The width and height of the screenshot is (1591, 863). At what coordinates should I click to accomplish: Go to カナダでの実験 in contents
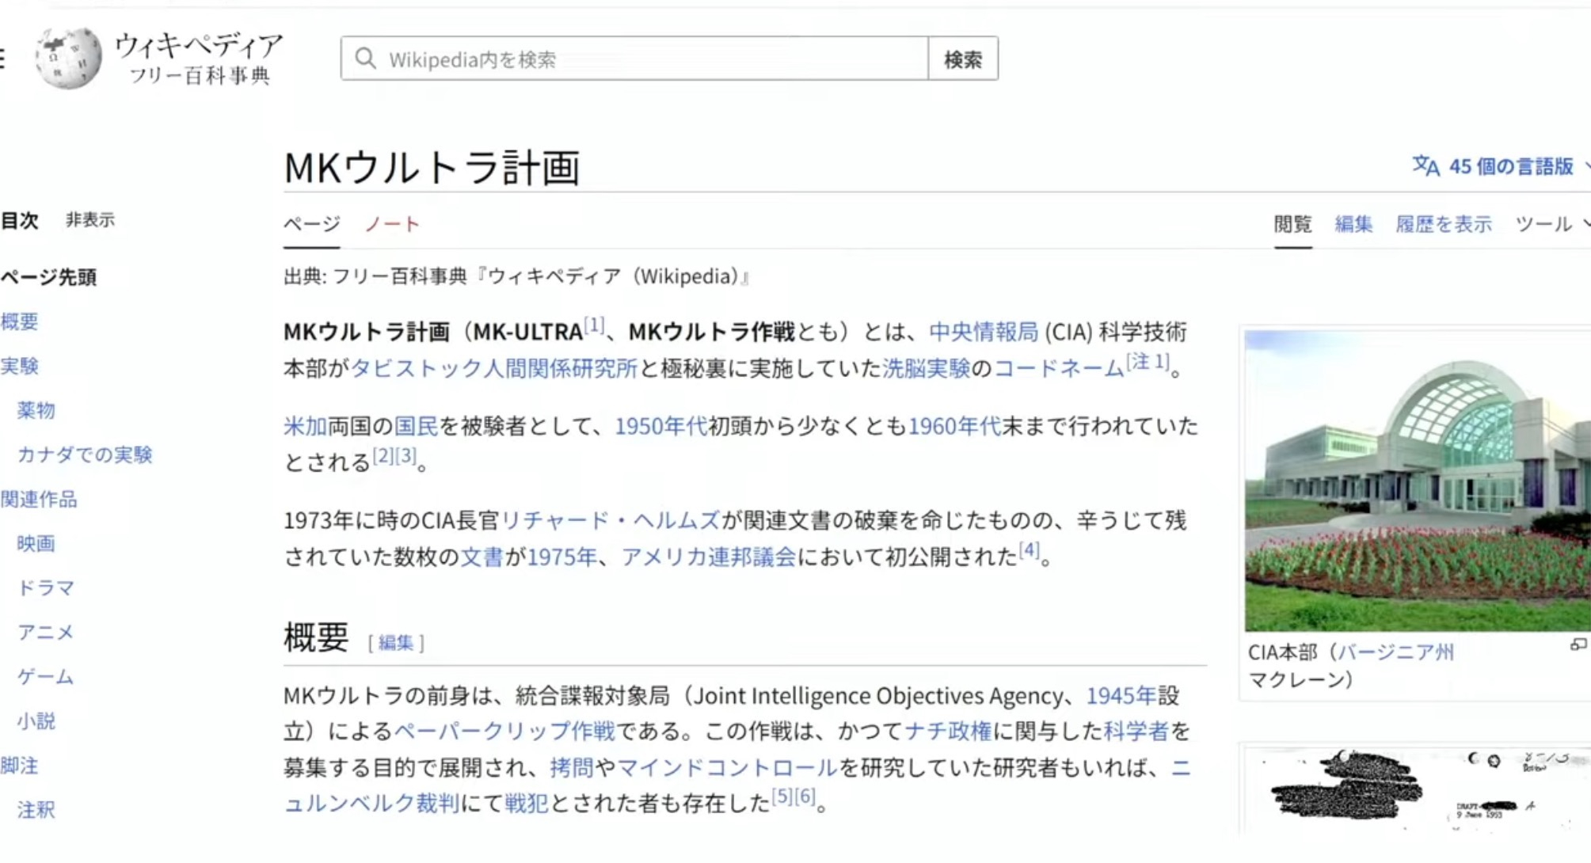pyautogui.click(x=85, y=454)
